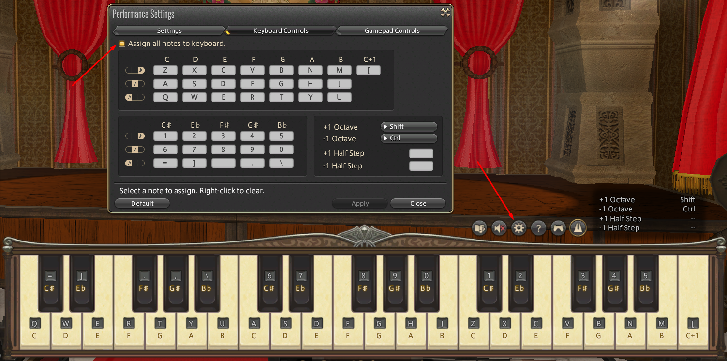This screenshot has height=361, width=727.
Task: Select the +1 Half Step key field
Action: tap(421, 154)
